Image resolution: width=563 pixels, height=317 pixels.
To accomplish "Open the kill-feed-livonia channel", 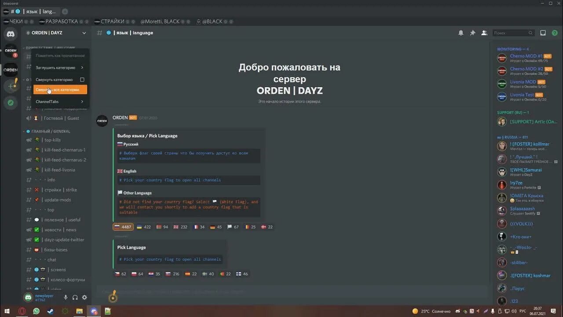I will (57, 170).
